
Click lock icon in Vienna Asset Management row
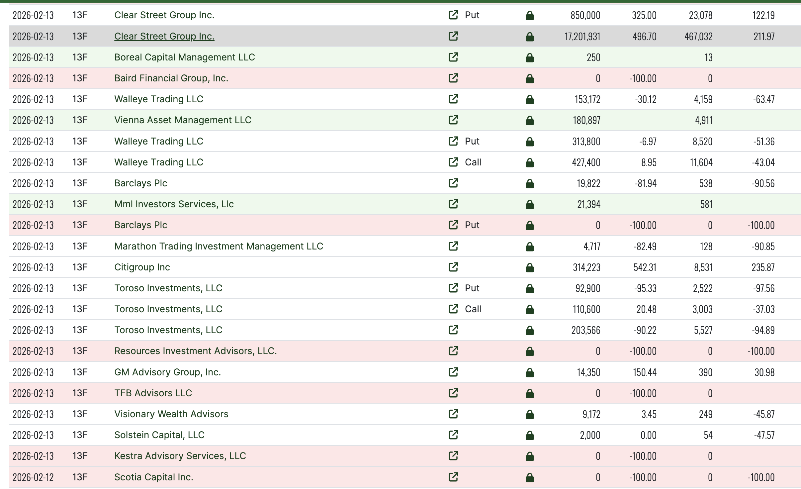(x=530, y=121)
